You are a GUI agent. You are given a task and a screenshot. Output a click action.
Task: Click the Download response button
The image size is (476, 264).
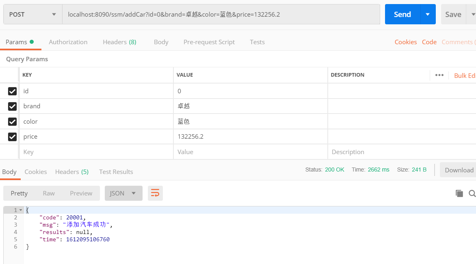(x=459, y=170)
